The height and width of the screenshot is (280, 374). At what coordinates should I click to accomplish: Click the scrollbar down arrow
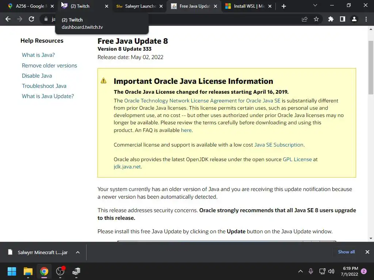click(x=371, y=238)
